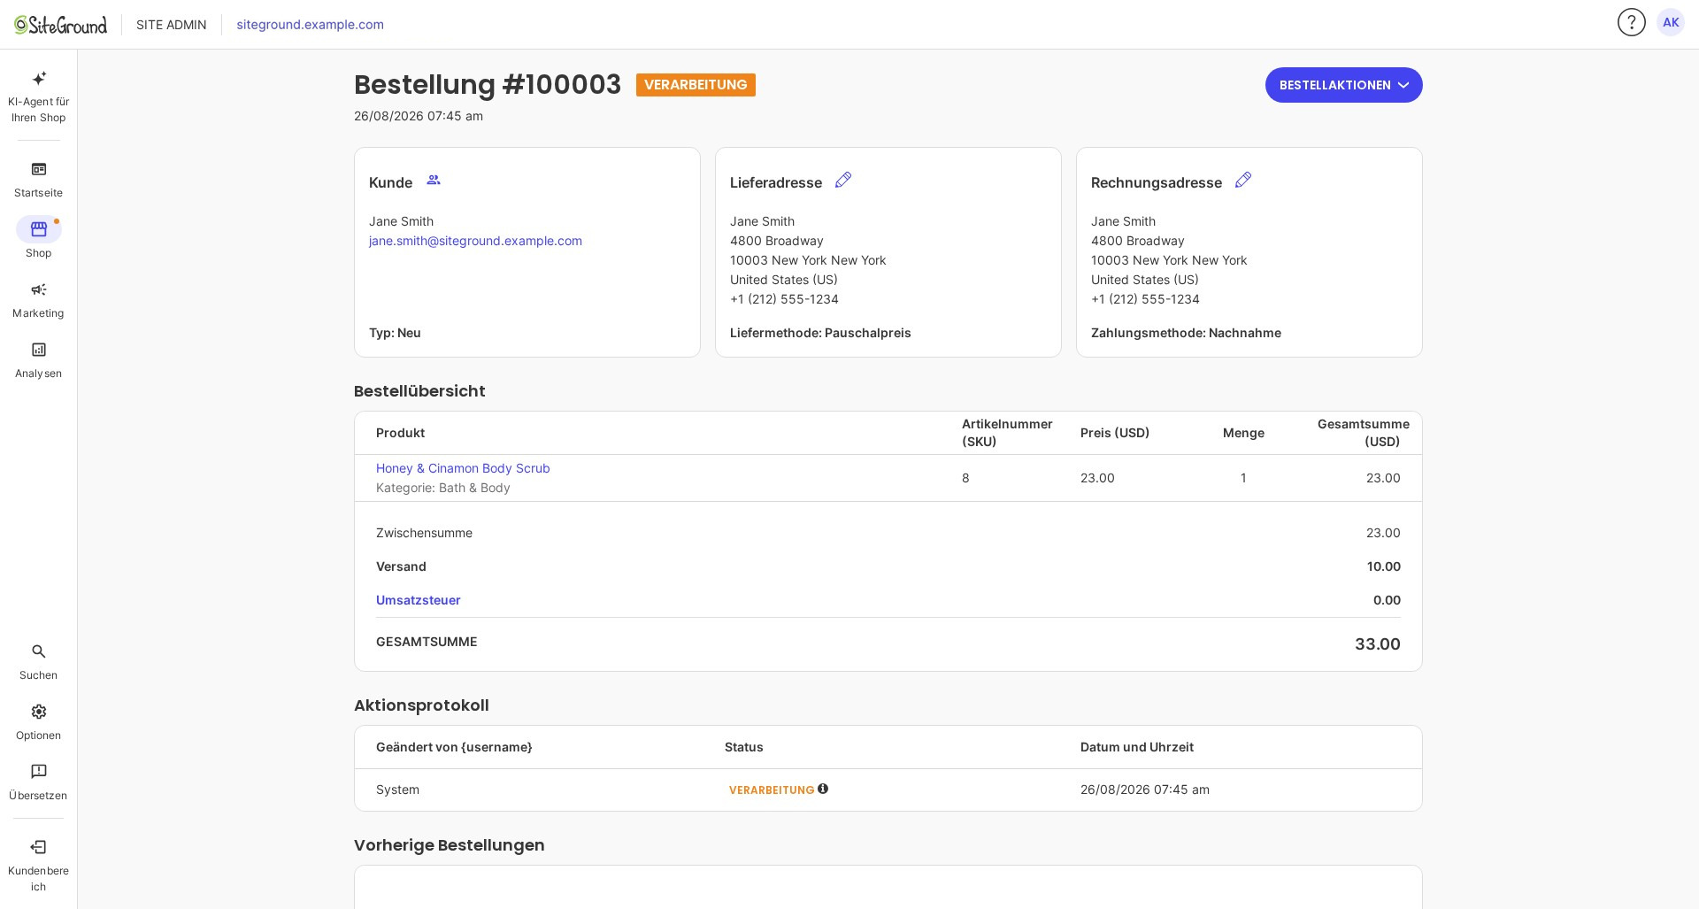
Task: Click the Zahlungsmethode: Nachnahme text
Action: coord(1186,333)
